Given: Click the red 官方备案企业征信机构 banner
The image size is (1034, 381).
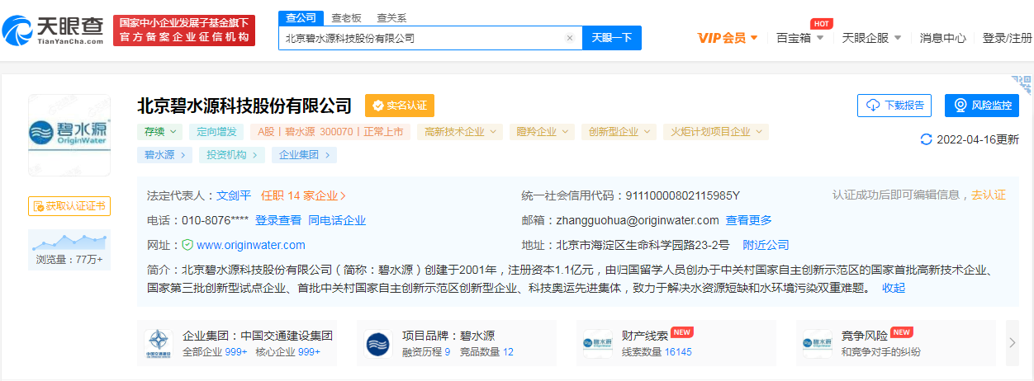Looking at the screenshot, I should coord(184,31).
